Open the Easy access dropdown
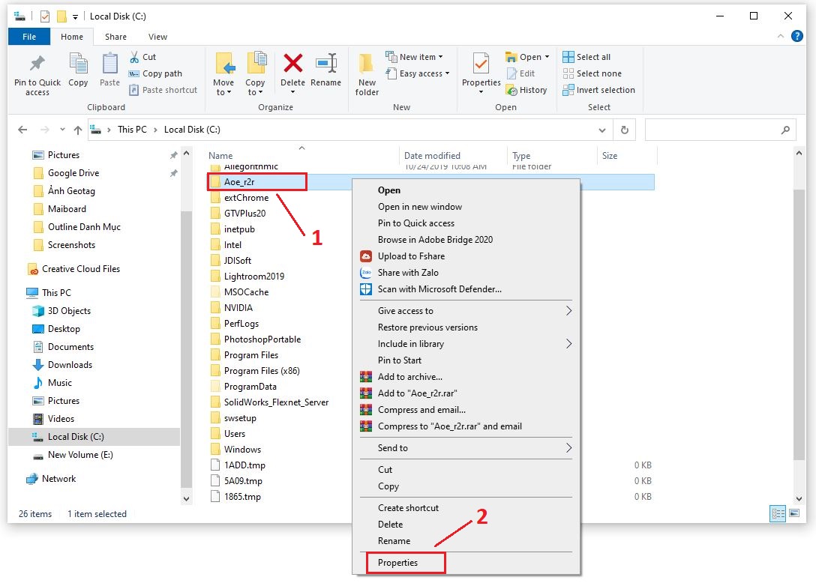The height and width of the screenshot is (583, 816). click(x=418, y=73)
